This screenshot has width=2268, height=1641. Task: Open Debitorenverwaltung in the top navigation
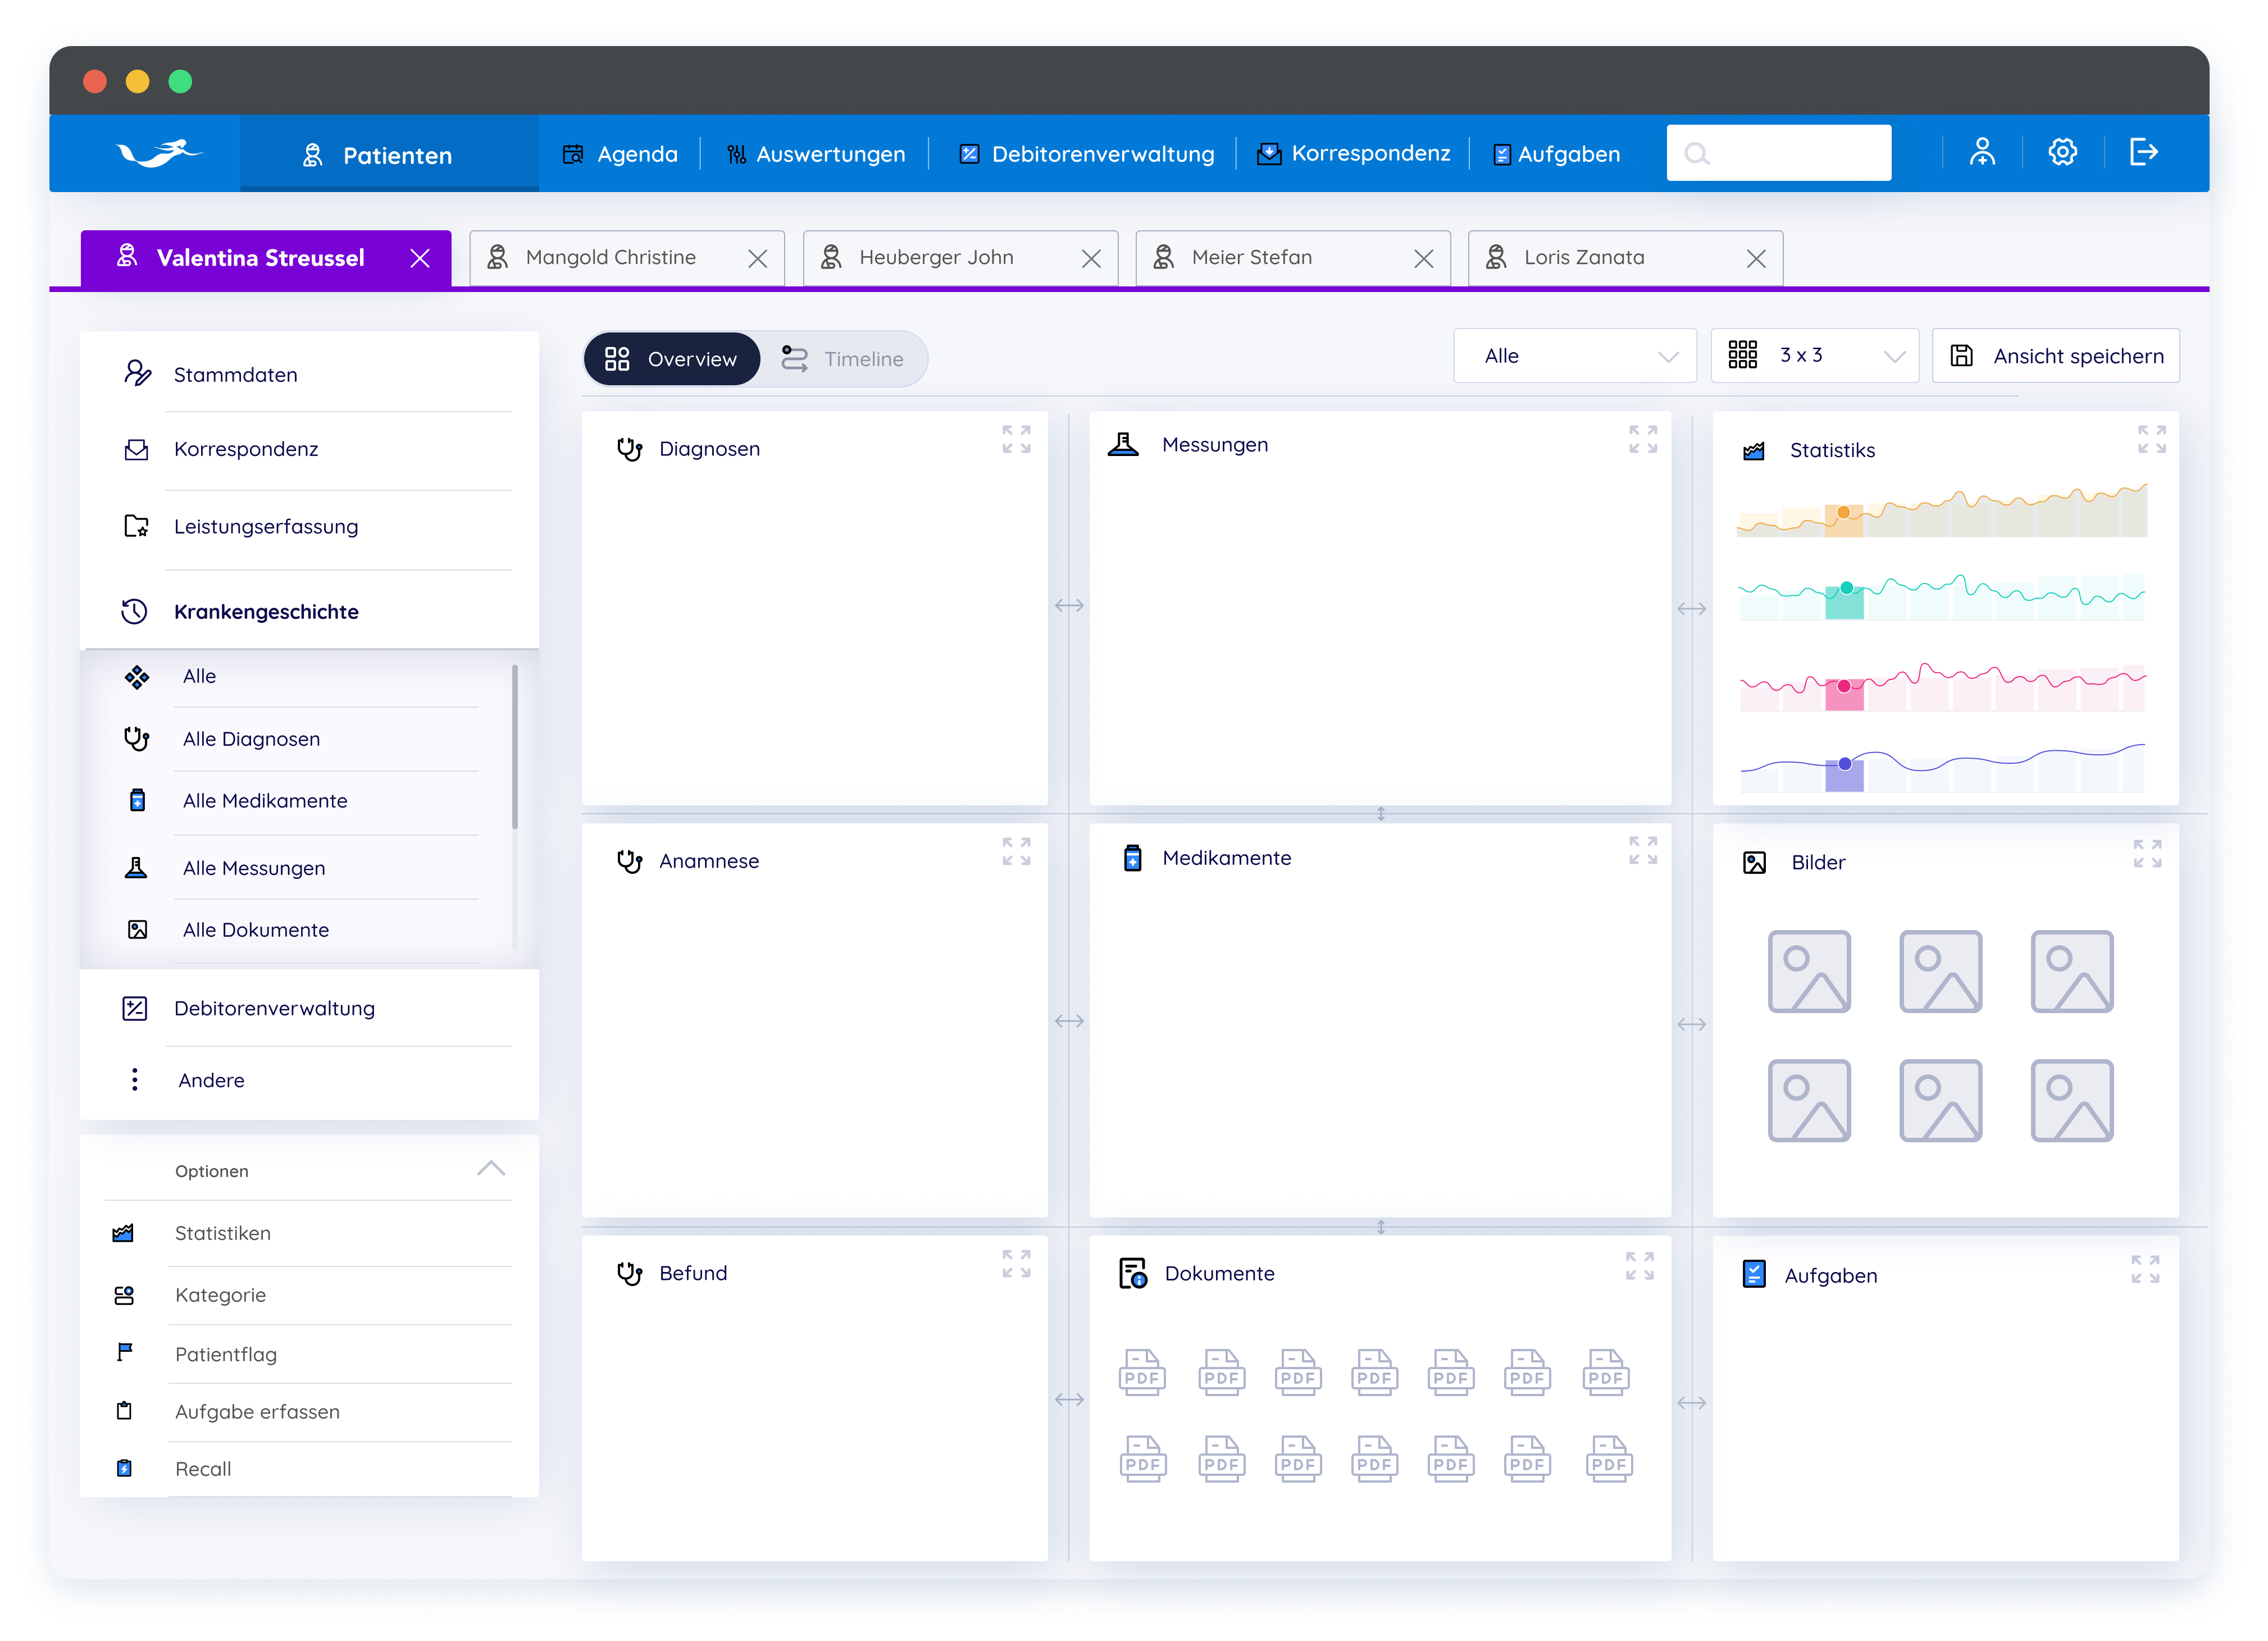tap(1086, 154)
